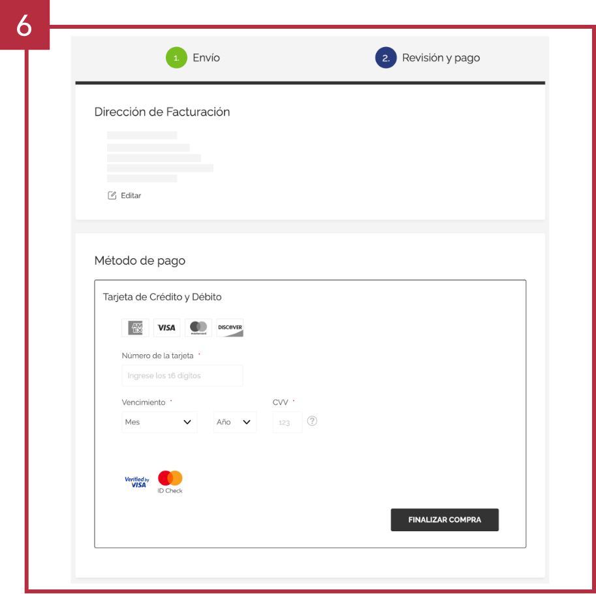This screenshot has width=596, height=594.
Task: Go back to the Envío step
Action: 206,58
